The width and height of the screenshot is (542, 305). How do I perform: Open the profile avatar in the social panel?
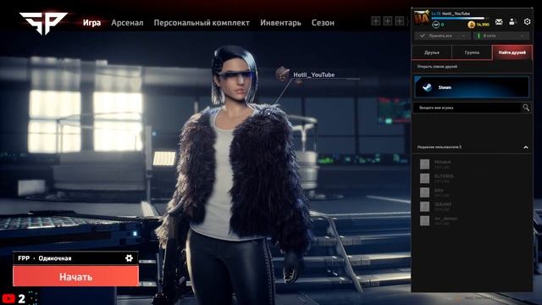[x=422, y=18]
